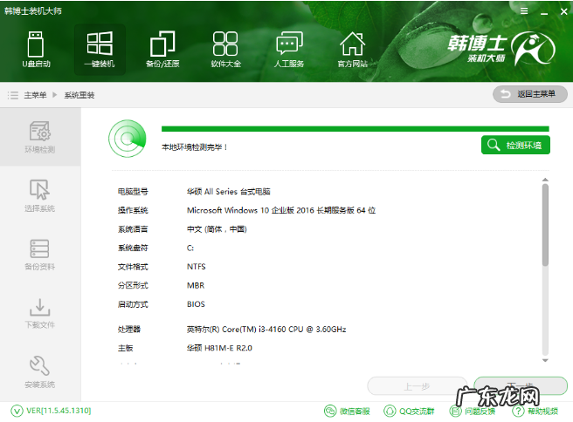Image resolution: width=573 pixels, height=422 pixels.
Task: Select the 华硕 All Series 台式电脑 value
Action: point(228,192)
